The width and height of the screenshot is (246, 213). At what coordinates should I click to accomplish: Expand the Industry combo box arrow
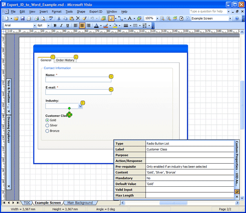[x=80, y=106]
